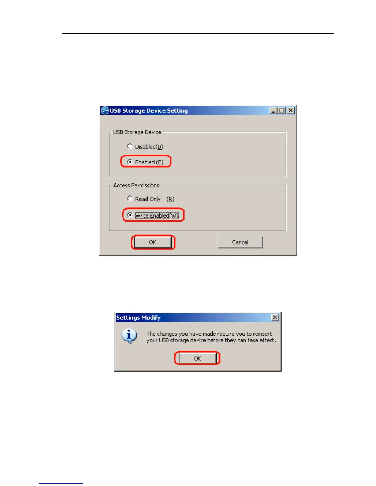Click the Write Enabled(W) focused label text
The width and height of the screenshot is (376, 486).
click(x=157, y=215)
